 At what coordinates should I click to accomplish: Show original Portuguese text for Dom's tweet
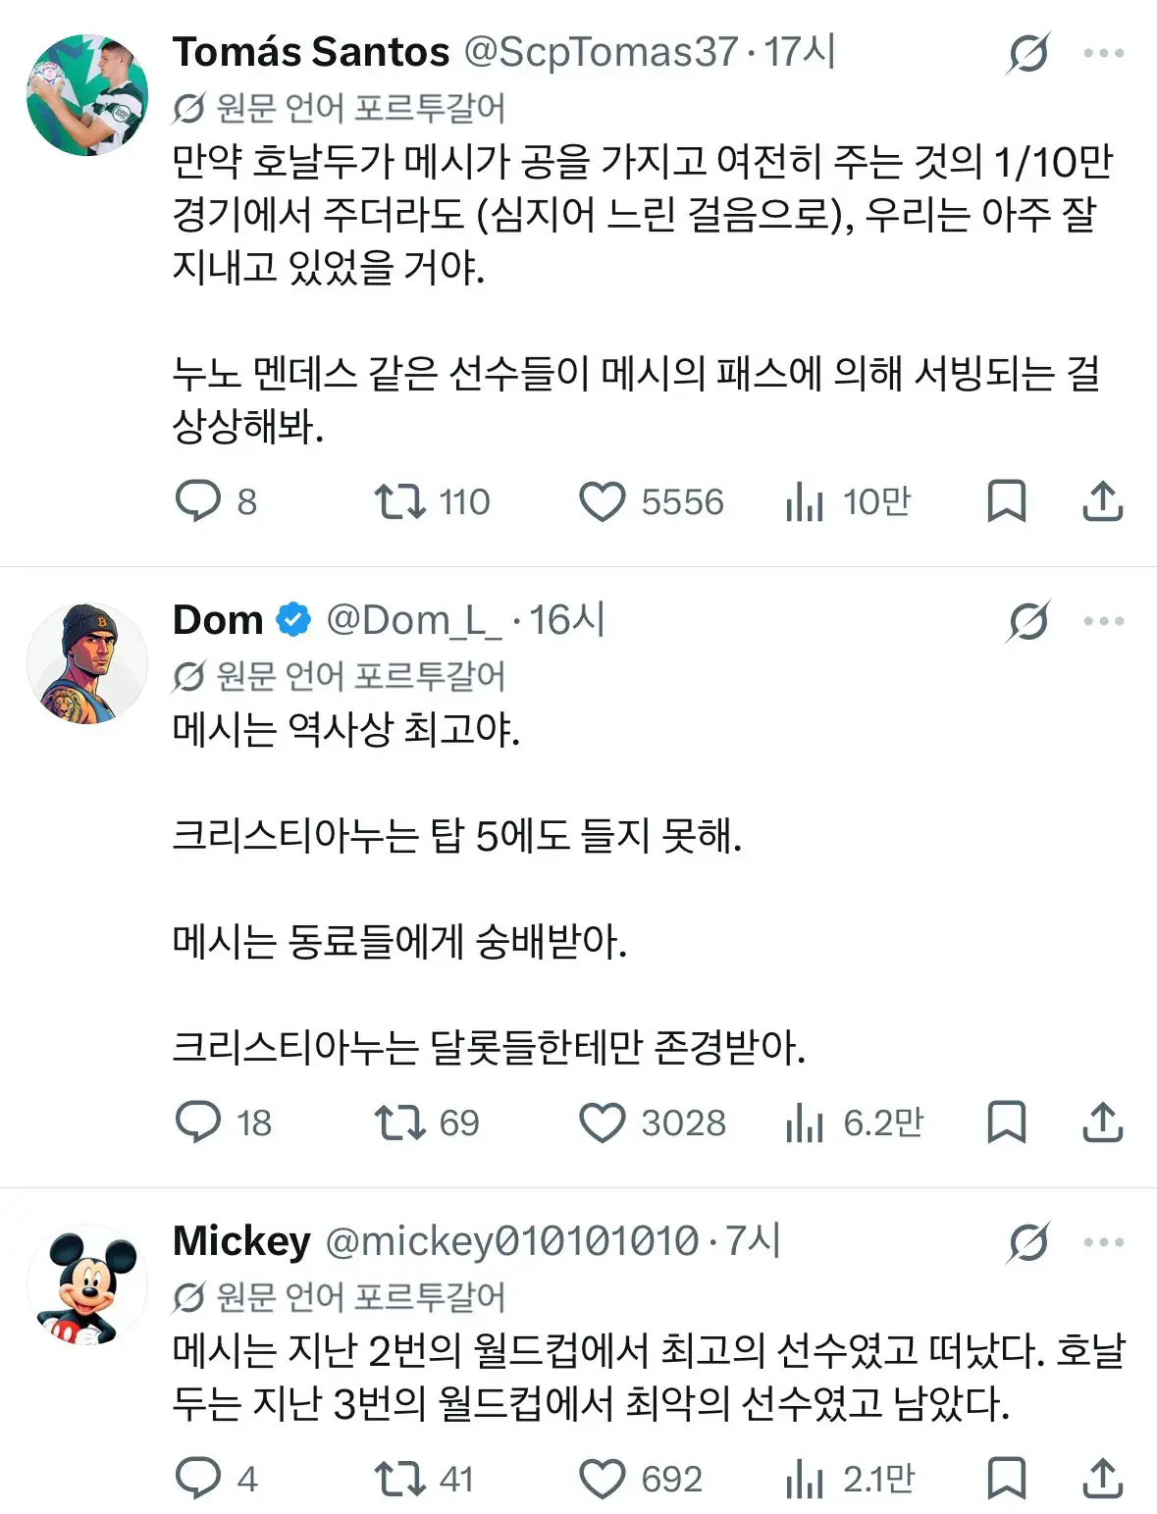point(339,675)
